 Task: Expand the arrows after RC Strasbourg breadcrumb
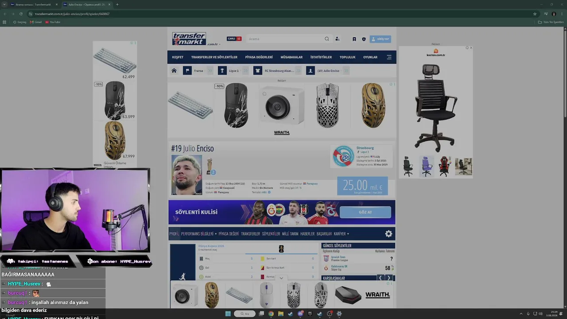tap(298, 71)
